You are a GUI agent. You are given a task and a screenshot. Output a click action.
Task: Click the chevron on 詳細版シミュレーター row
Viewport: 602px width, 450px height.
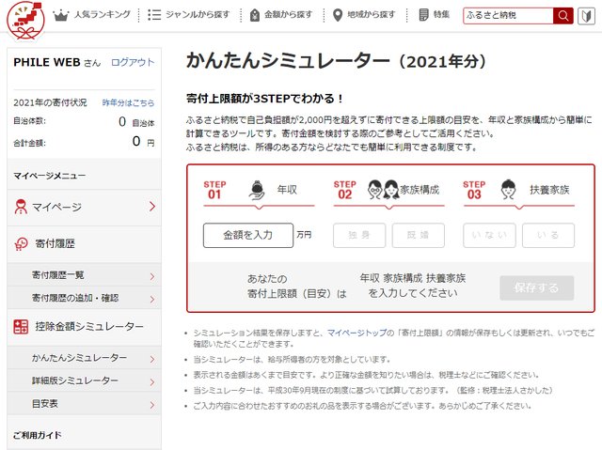(152, 381)
